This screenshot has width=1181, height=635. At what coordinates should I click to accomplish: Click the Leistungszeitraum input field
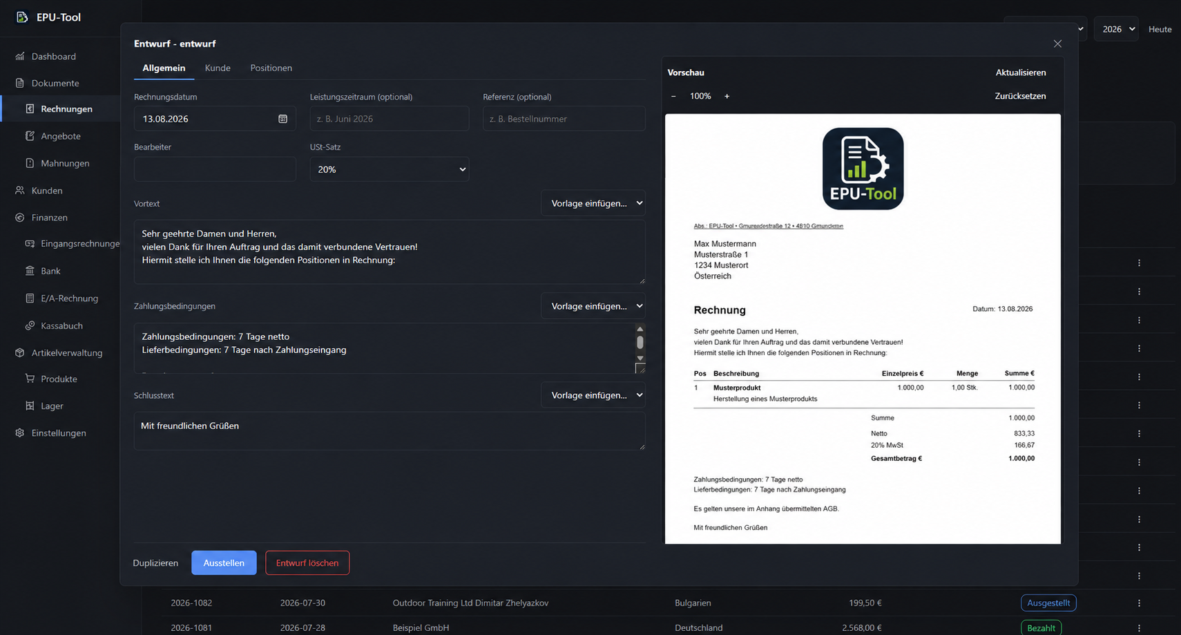click(x=390, y=119)
